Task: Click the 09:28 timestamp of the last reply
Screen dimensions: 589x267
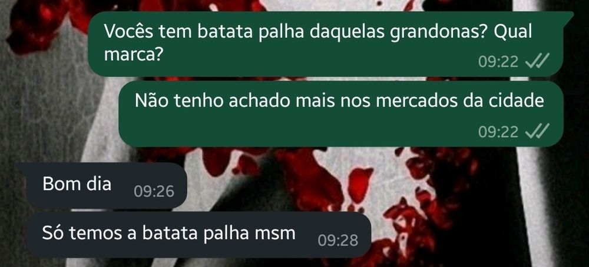Action: tap(338, 241)
